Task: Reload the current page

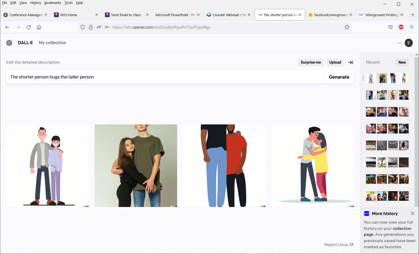Action: pyautogui.click(x=29, y=27)
